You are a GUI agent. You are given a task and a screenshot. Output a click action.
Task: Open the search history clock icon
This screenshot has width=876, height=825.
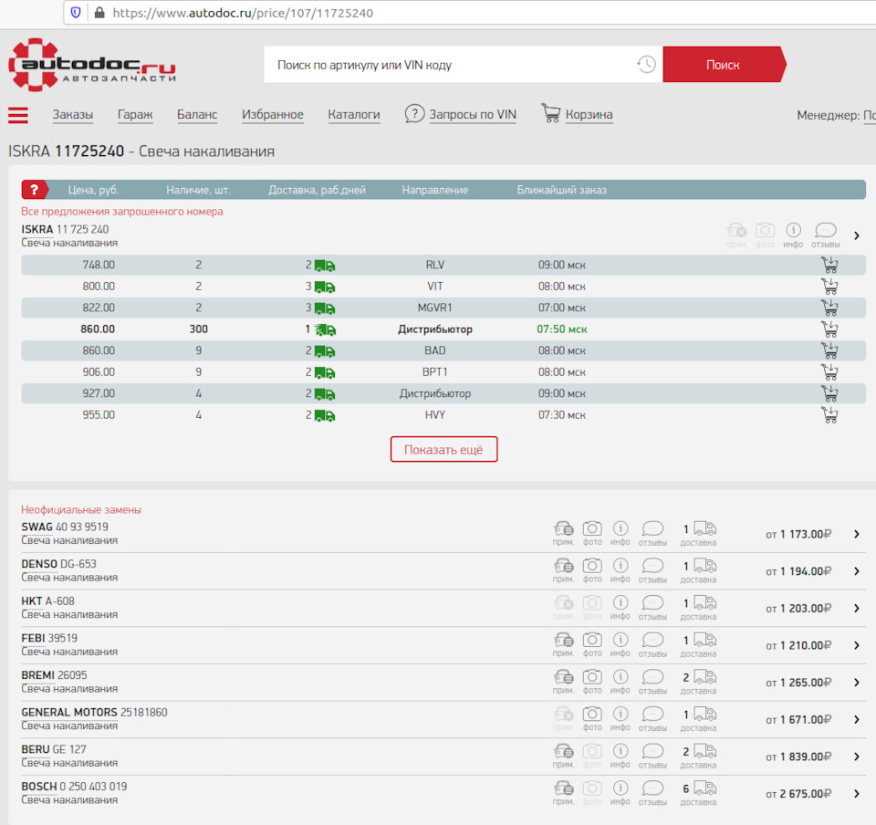coord(646,64)
